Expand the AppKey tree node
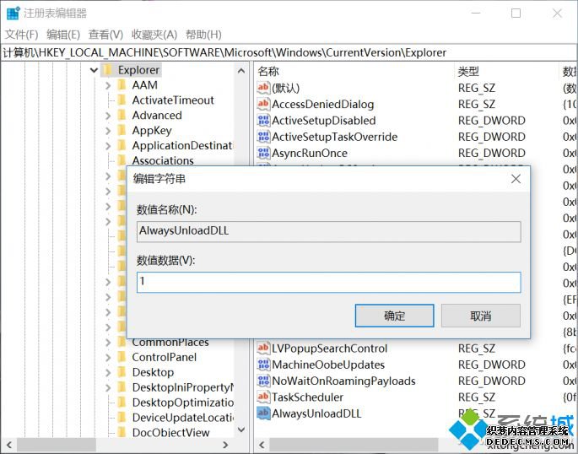The height and width of the screenshot is (454, 578). pos(108,131)
